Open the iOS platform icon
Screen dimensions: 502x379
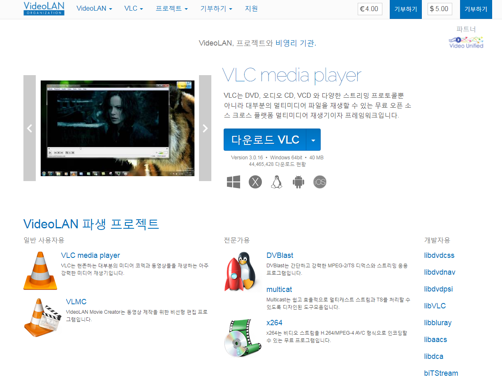(320, 182)
